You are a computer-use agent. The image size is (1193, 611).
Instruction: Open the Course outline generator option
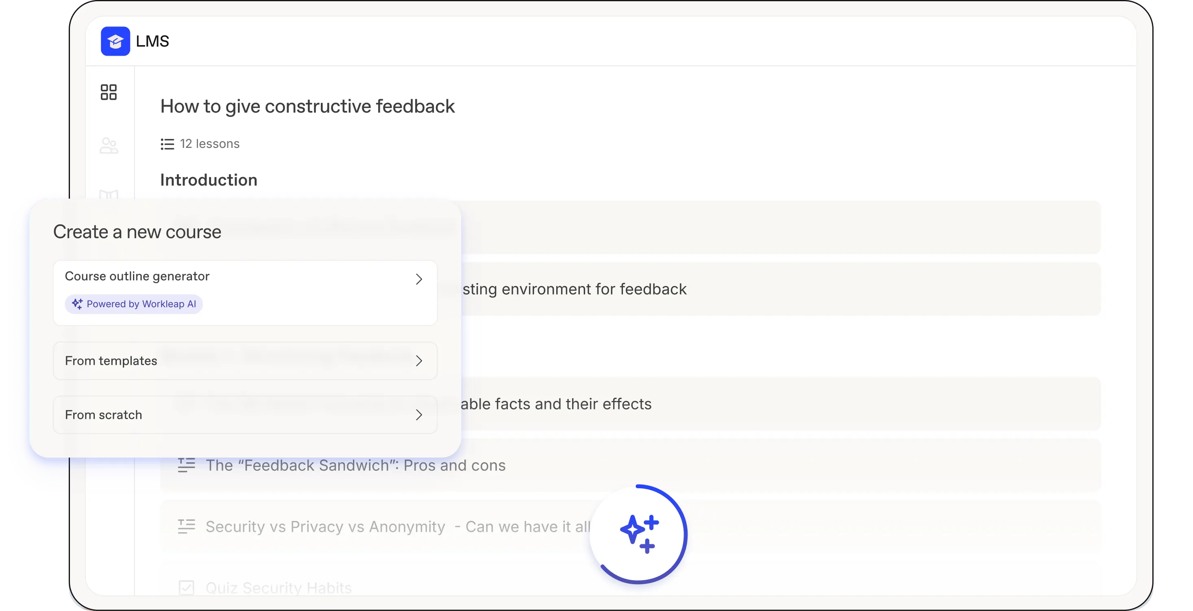tap(245, 292)
